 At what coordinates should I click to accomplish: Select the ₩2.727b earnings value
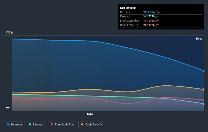(149, 16)
